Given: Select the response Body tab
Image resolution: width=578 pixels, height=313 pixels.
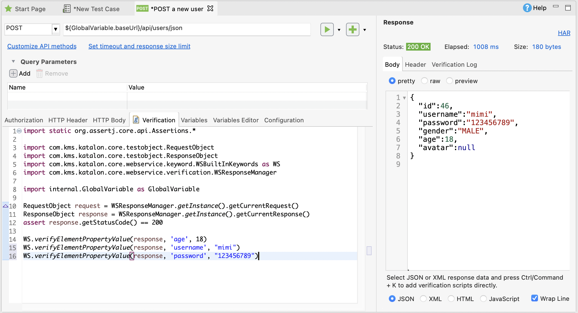Looking at the screenshot, I should click(x=392, y=64).
